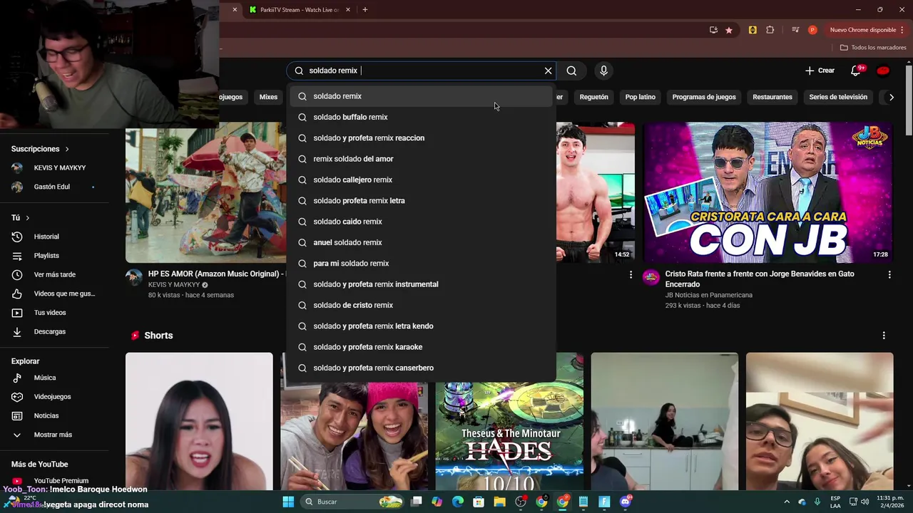Open the Chrome extensions puzzle icon
The height and width of the screenshot is (513, 913).
(x=770, y=30)
